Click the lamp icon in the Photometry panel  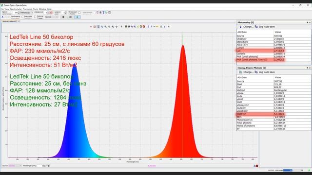[240, 27]
